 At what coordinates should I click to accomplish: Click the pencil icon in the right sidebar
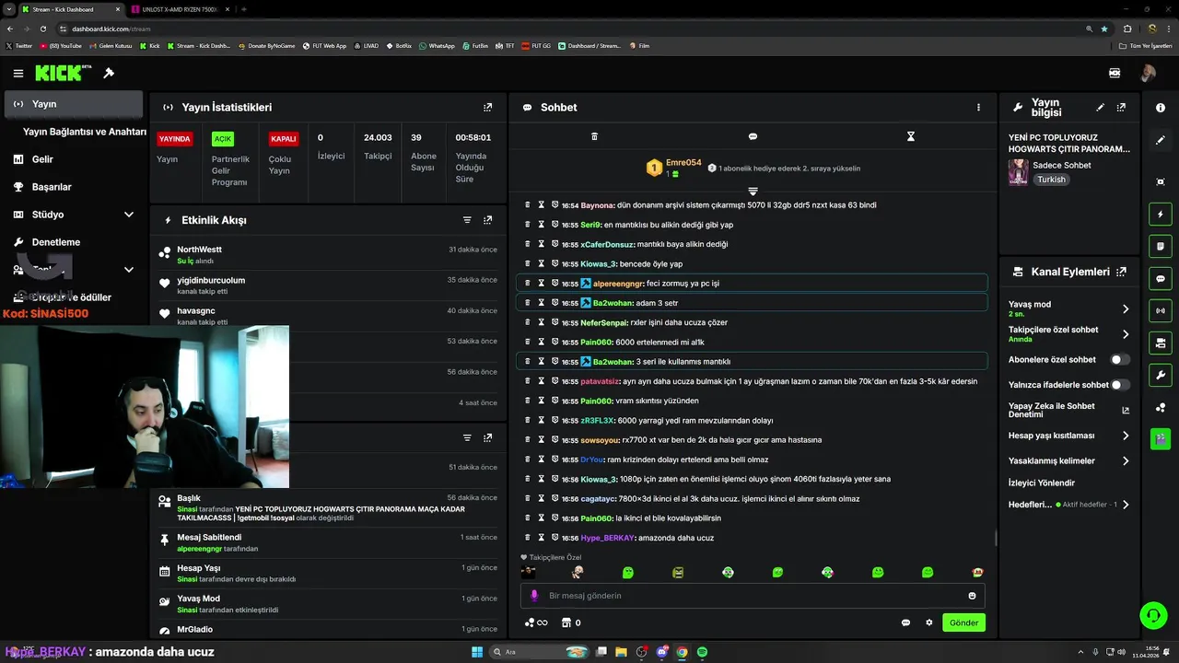[1161, 141]
